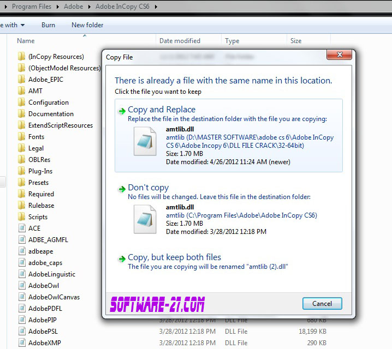Click the Required folder icon
Image resolution: width=392 pixels, height=349 pixels.
tap(21, 194)
